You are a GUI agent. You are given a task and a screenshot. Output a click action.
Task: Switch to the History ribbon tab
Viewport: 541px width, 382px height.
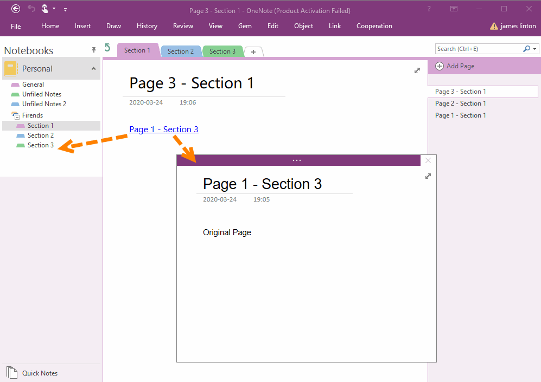tap(147, 26)
